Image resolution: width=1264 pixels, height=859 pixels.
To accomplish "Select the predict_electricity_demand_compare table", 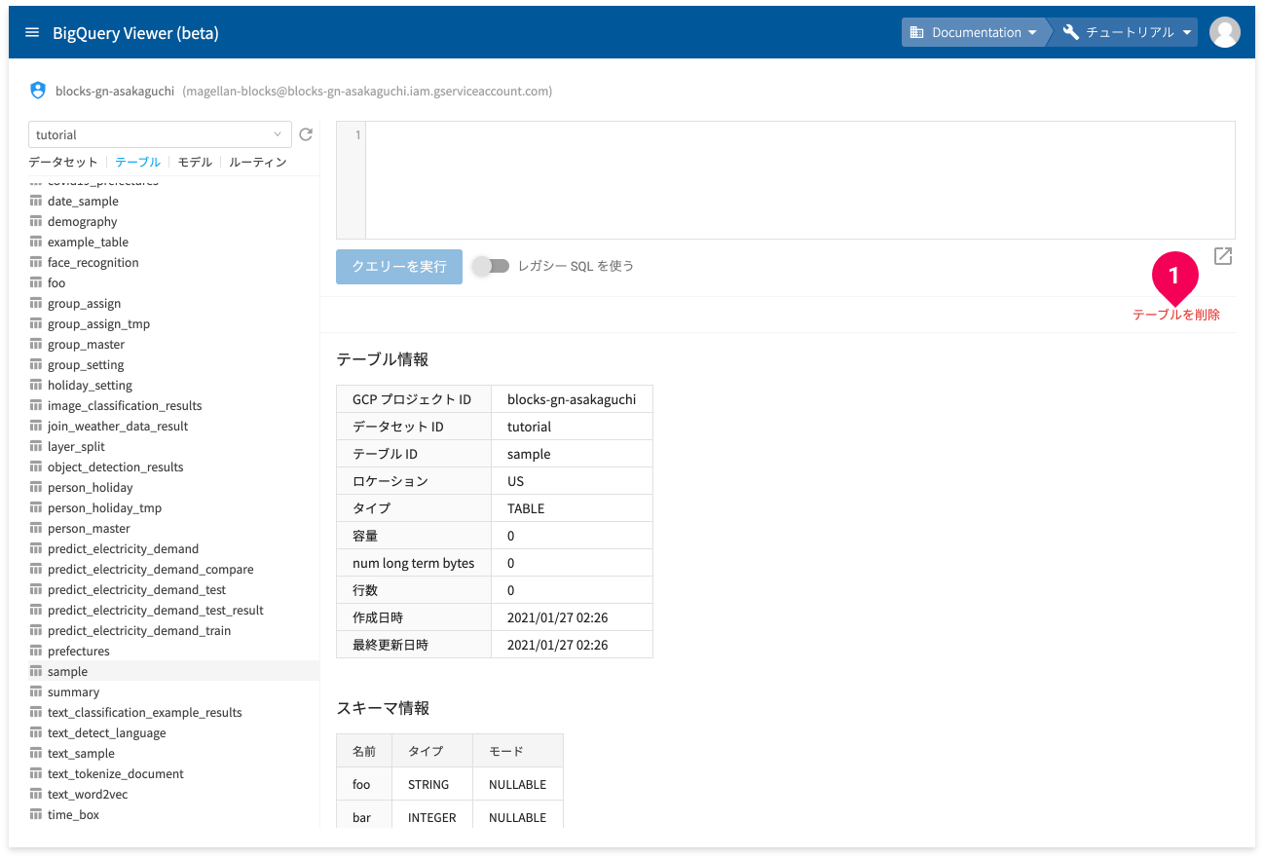I will point(151,569).
